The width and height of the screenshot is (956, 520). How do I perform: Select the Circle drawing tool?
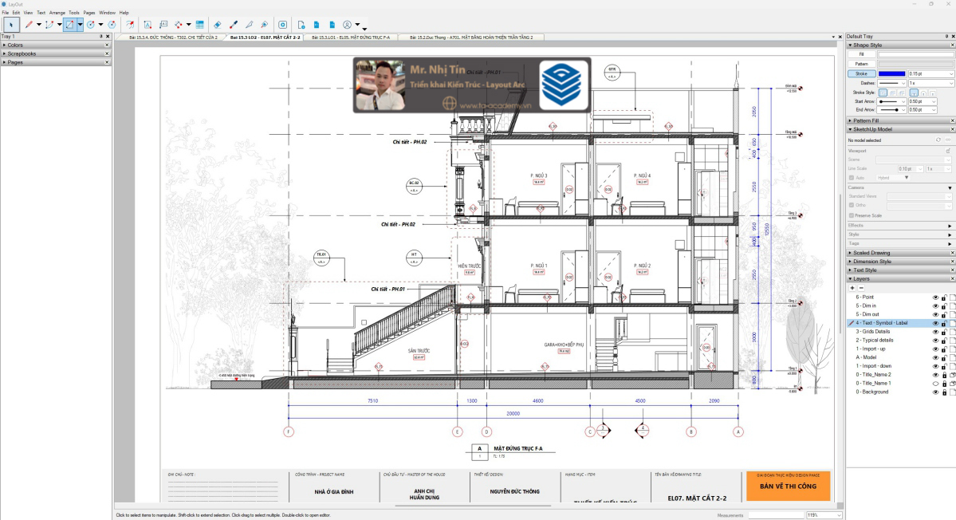tap(91, 25)
